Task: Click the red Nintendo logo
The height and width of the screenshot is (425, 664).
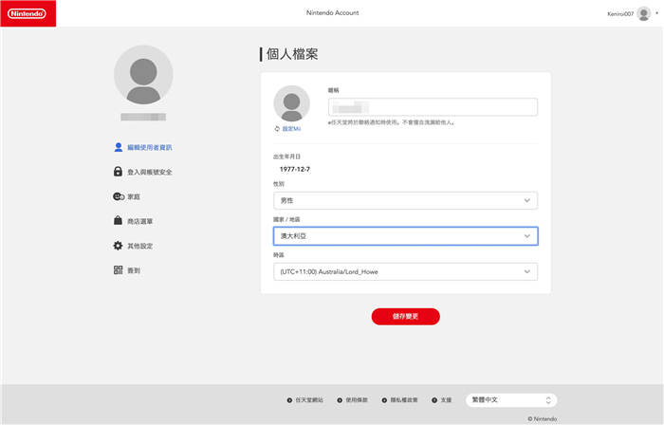Action: pyautogui.click(x=28, y=13)
